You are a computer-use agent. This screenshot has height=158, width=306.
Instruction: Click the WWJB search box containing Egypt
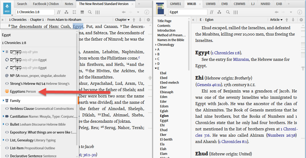pos(188,12)
